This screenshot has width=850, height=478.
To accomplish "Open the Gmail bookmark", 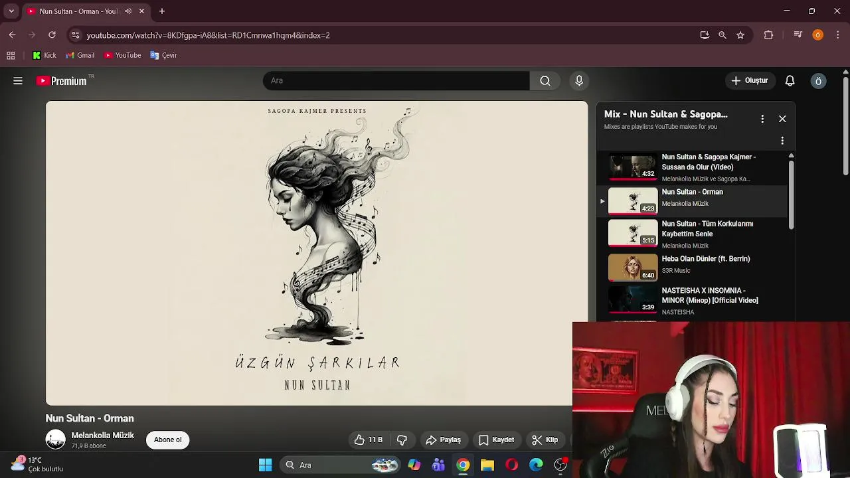I will point(80,55).
